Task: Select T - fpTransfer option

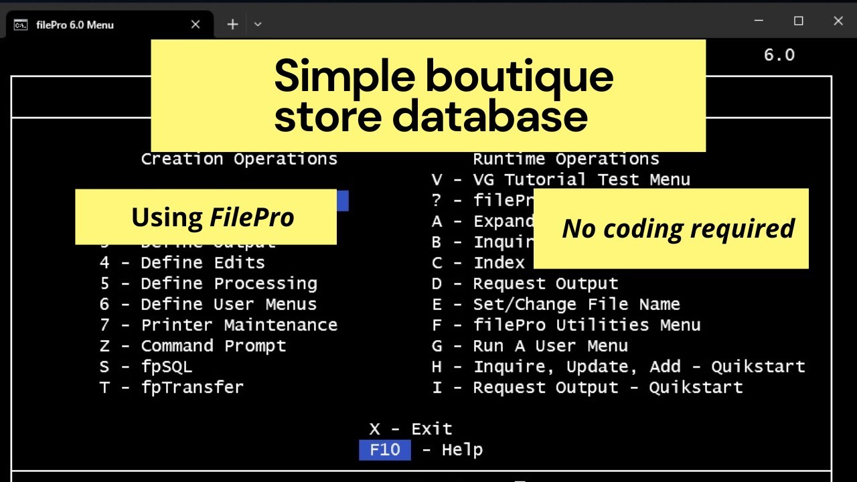Action: [x=171, y=387]
